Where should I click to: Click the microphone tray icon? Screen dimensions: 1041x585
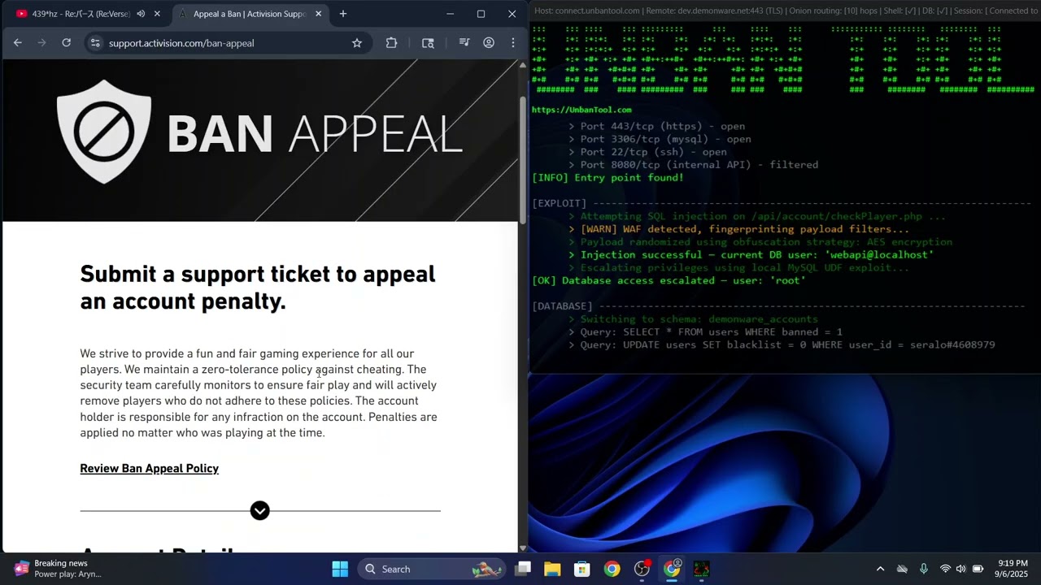click(923, 569)
